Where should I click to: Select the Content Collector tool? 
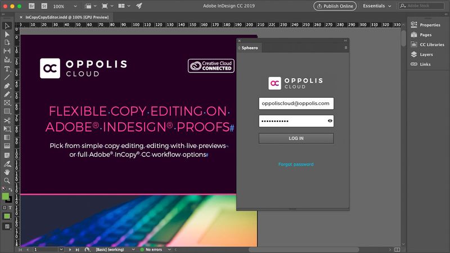point(7,60)
